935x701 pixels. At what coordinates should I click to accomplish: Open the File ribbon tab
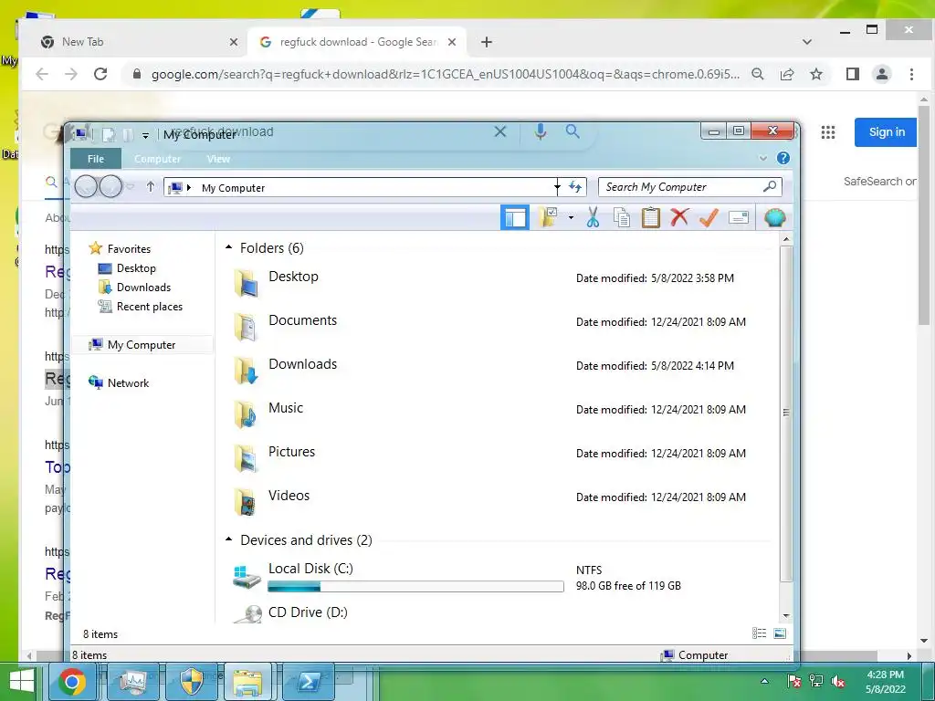click(x=95, y=159)
